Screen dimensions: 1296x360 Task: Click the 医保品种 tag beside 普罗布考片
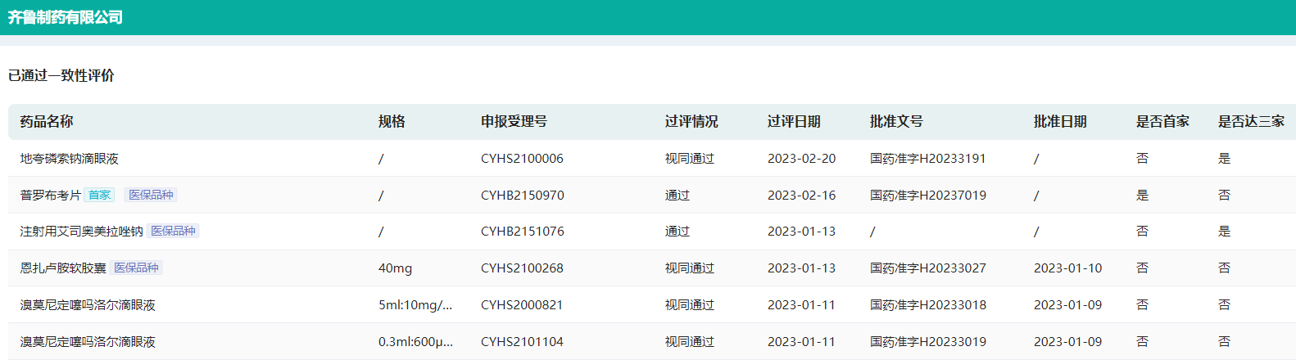coord(151,195)
